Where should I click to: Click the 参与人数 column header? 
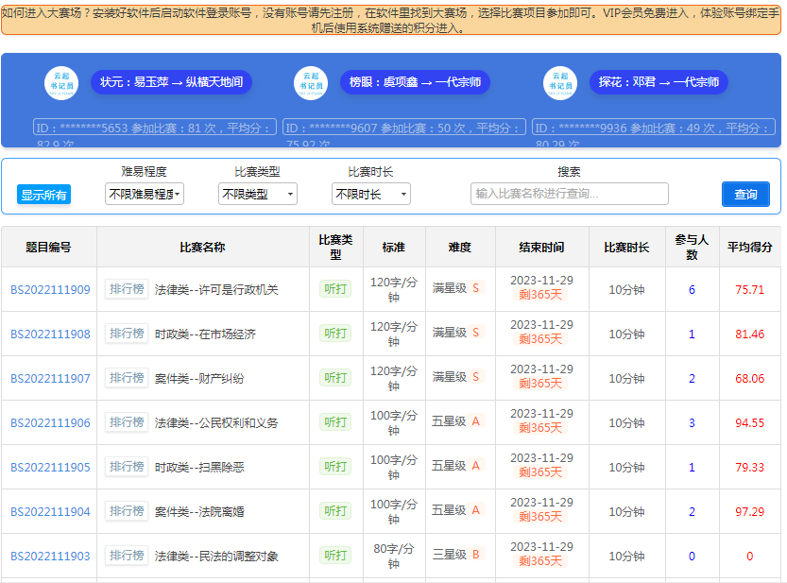[693, 247]
